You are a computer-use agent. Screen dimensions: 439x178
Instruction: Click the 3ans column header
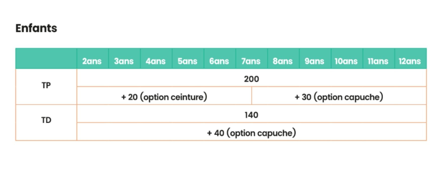(x=124, y=61)
